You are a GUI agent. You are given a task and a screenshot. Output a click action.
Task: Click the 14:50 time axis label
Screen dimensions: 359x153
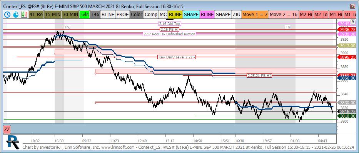197,141
